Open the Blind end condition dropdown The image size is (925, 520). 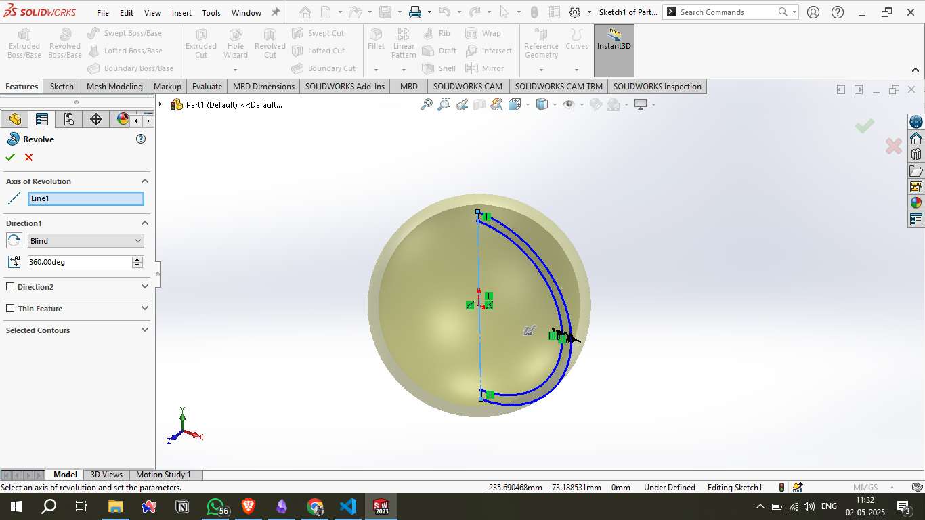point(85,241)
